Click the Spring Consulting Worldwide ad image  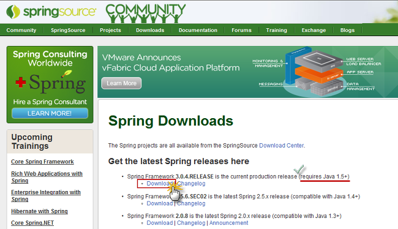coord(50,84)
